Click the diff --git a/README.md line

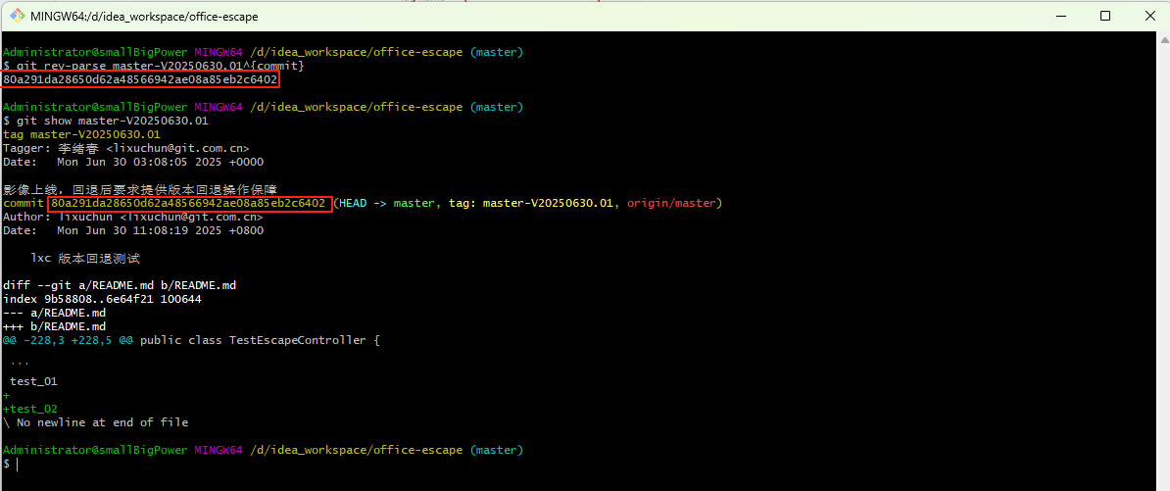pyautogui.click(x=120, y=285)
